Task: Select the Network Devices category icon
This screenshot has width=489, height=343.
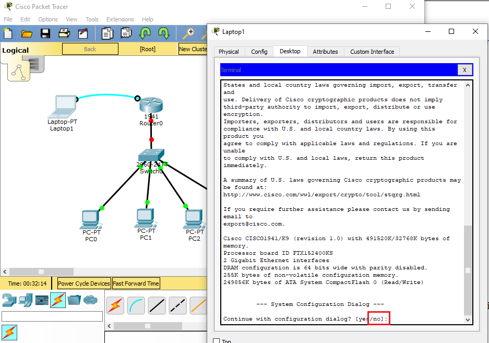Action: (9, 300)
